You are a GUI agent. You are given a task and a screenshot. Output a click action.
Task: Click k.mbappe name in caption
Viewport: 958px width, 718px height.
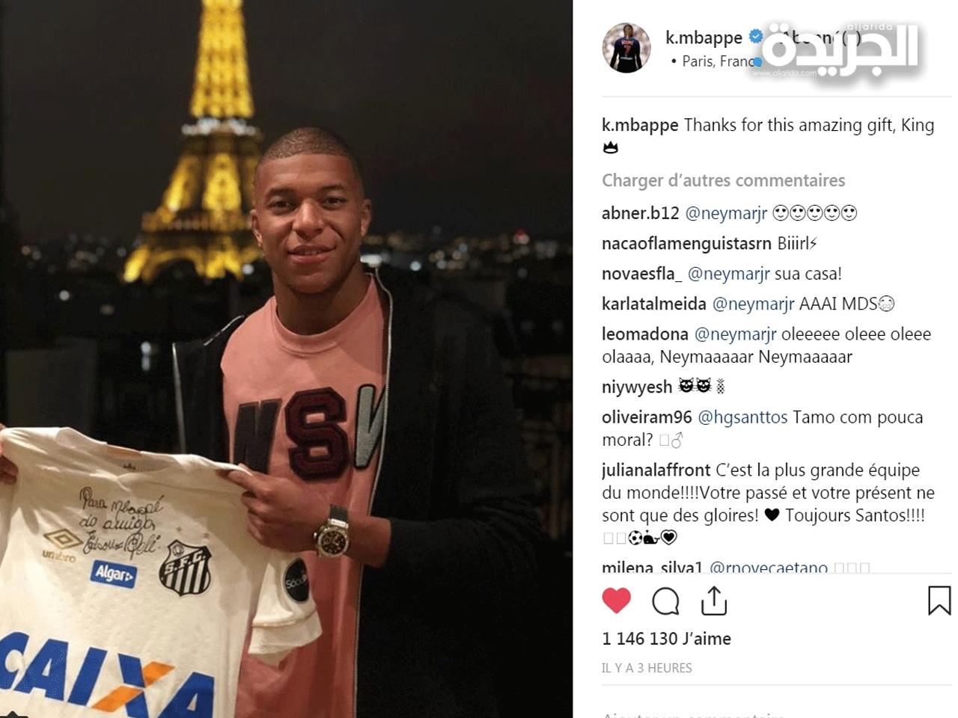coord(640,126)
